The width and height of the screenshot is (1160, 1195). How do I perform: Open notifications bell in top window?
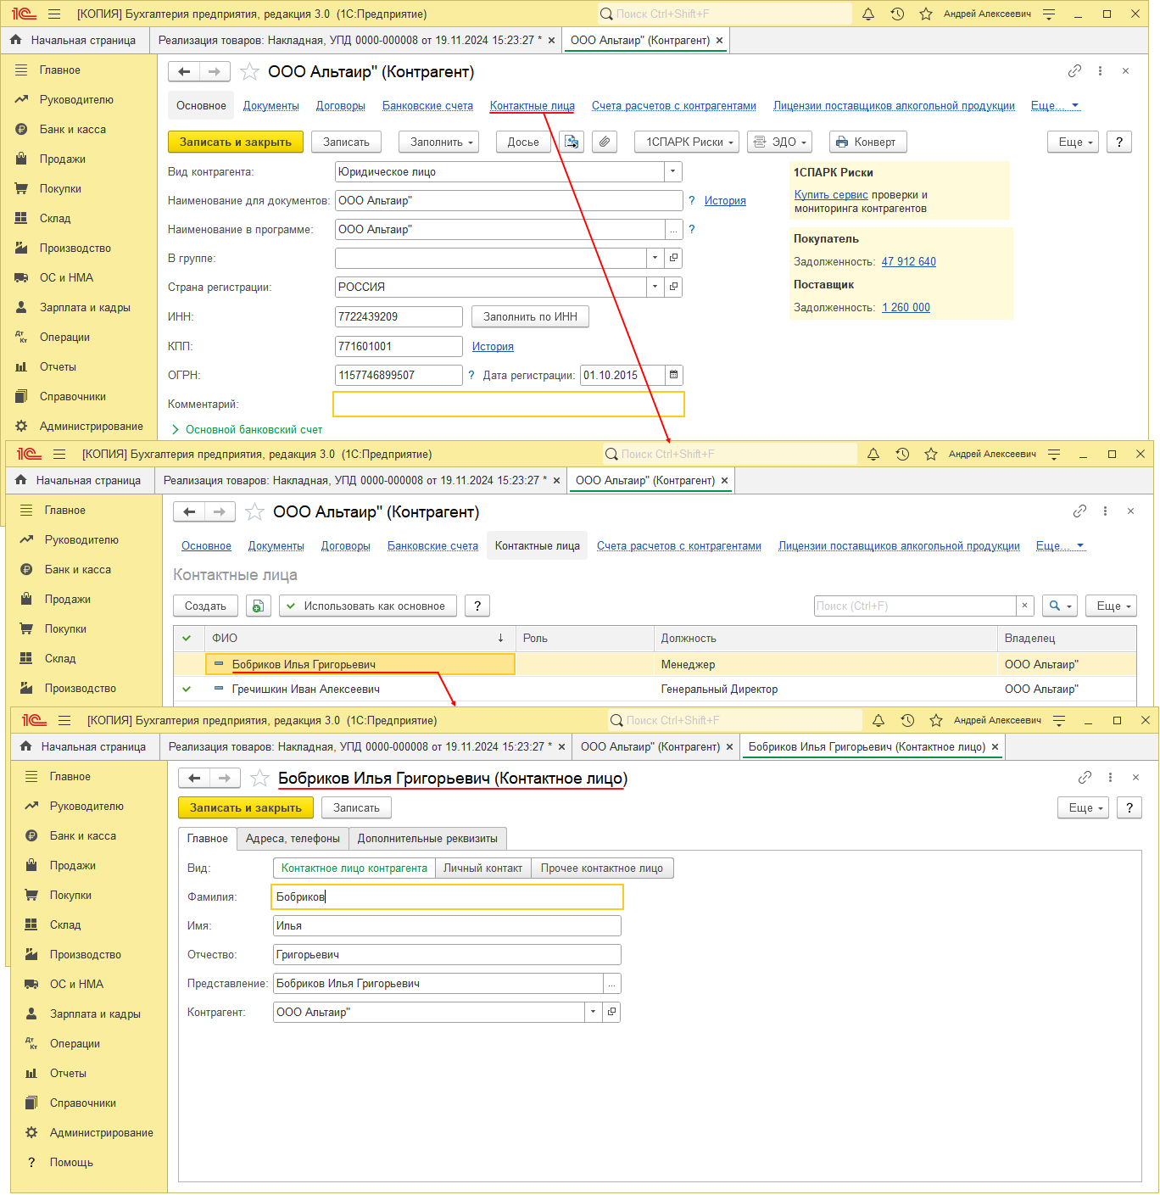tap(868, 14)
